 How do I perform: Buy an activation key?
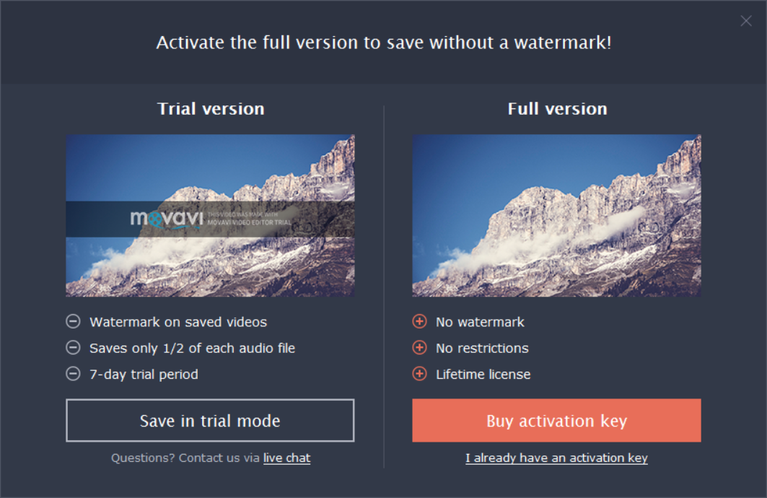click(556, 420)
